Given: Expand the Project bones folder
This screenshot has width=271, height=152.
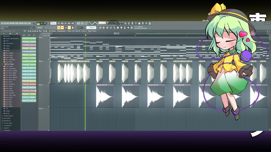Looking at the screenshot, I should [x=8, y=116].
